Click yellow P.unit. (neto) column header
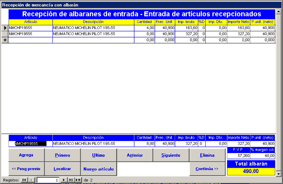 pos(263,22)
